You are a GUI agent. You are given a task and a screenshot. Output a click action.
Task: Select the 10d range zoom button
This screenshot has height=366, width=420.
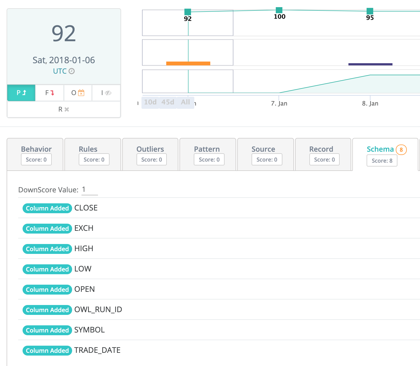pyautogui.click(x=150, y=102)
